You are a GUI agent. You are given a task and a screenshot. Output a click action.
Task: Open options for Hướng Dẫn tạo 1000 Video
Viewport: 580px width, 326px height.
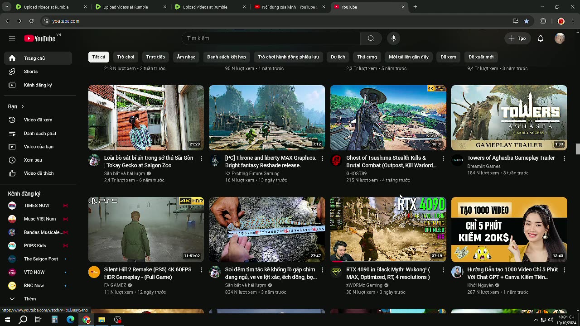(x=564, y=270)
